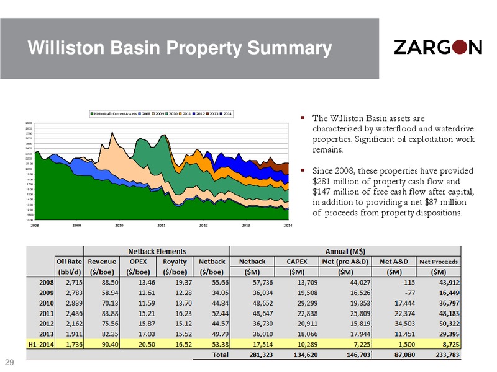Screen dimensions: 497x372
Task: Click the '(bbl/d)' unit label
Action: [x=69, y=272]
